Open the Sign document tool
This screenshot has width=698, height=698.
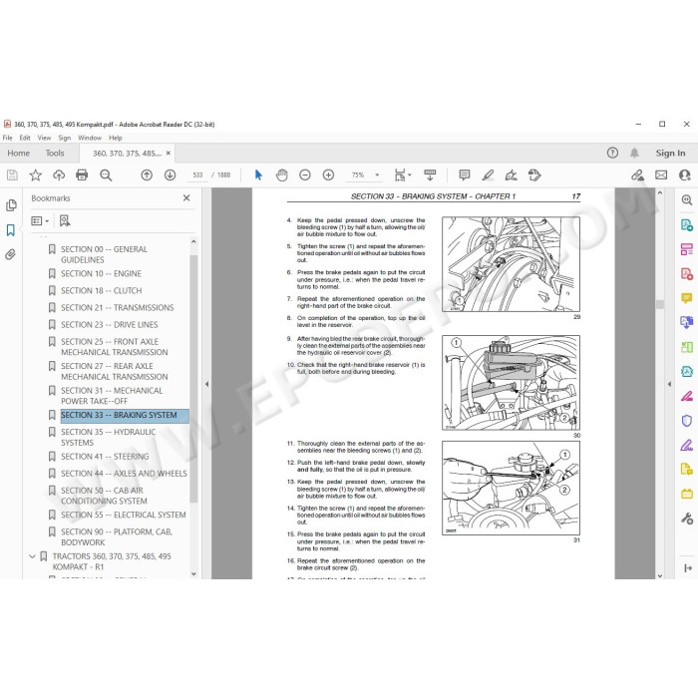511,174
